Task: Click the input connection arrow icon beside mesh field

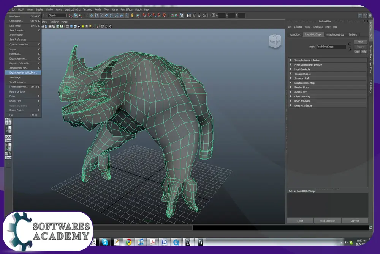Action: [x=350, y=44]
